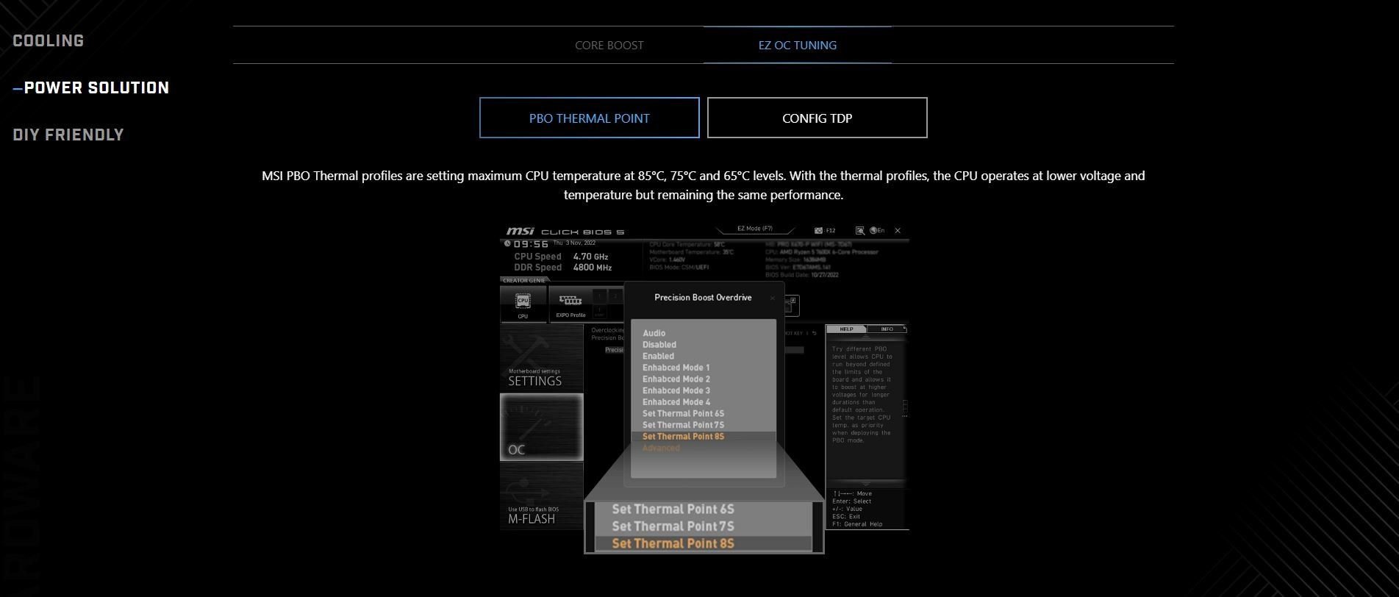Viewport: 1399px width, 597px height.
Task: Select Set Thermal Point 7S in the popup
Action: coord(683,425)
